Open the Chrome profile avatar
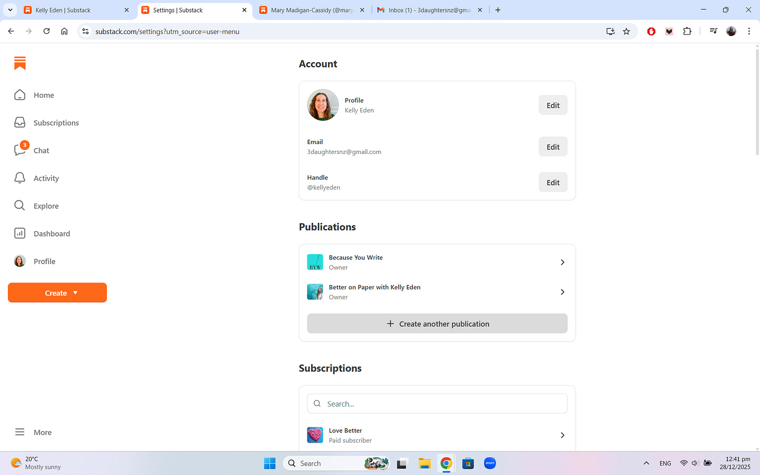 tap(731, 31)
